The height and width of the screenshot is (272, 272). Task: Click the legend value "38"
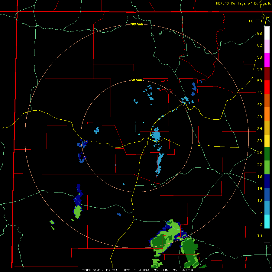260,117
